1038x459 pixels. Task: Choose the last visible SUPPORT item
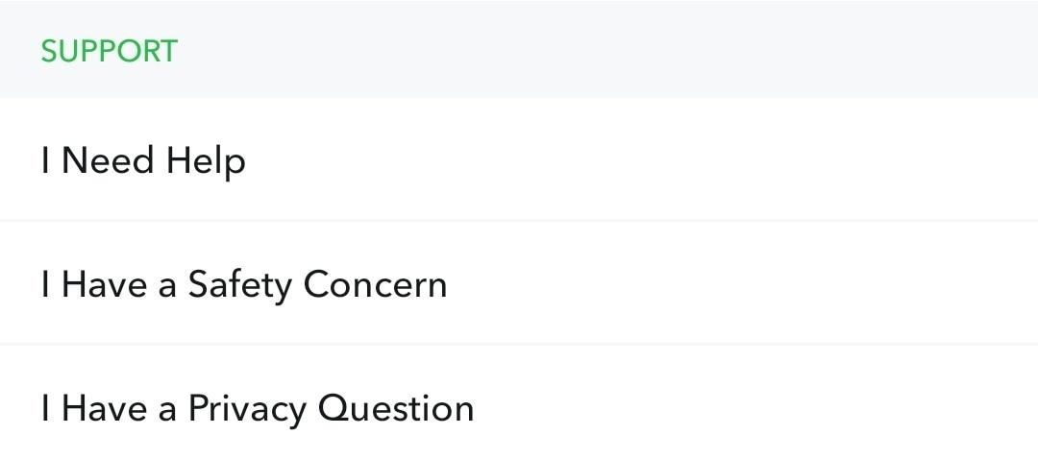coord(258,408)
